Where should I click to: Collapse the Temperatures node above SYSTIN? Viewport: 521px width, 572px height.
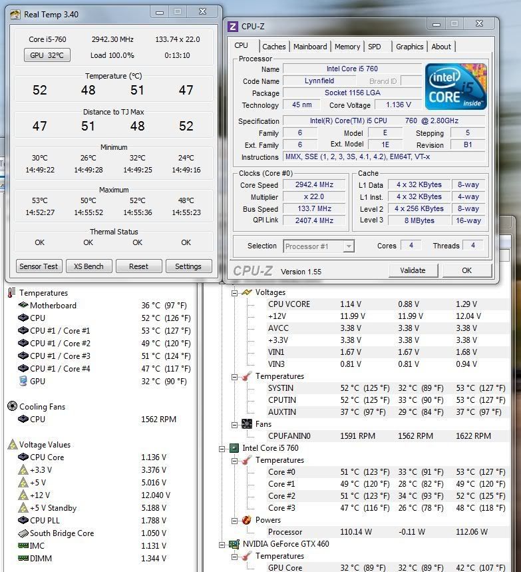click(235, 377)
